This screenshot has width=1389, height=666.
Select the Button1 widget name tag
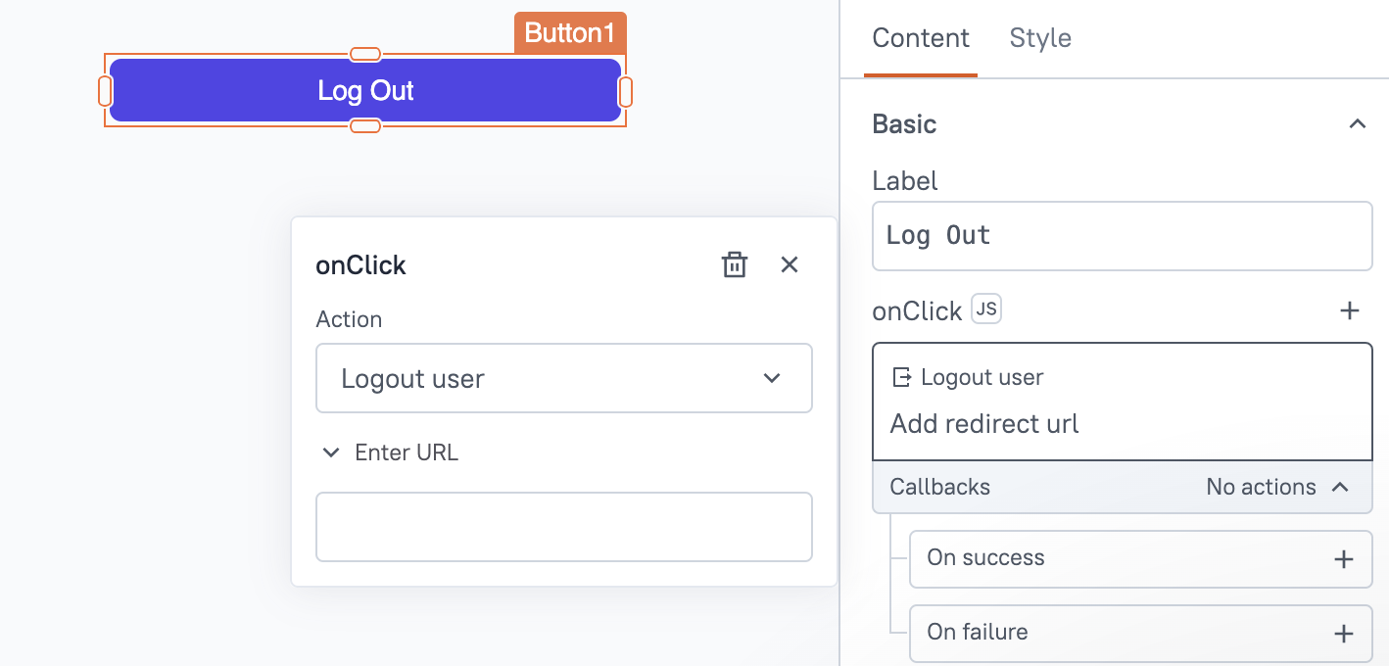[570, 32]
